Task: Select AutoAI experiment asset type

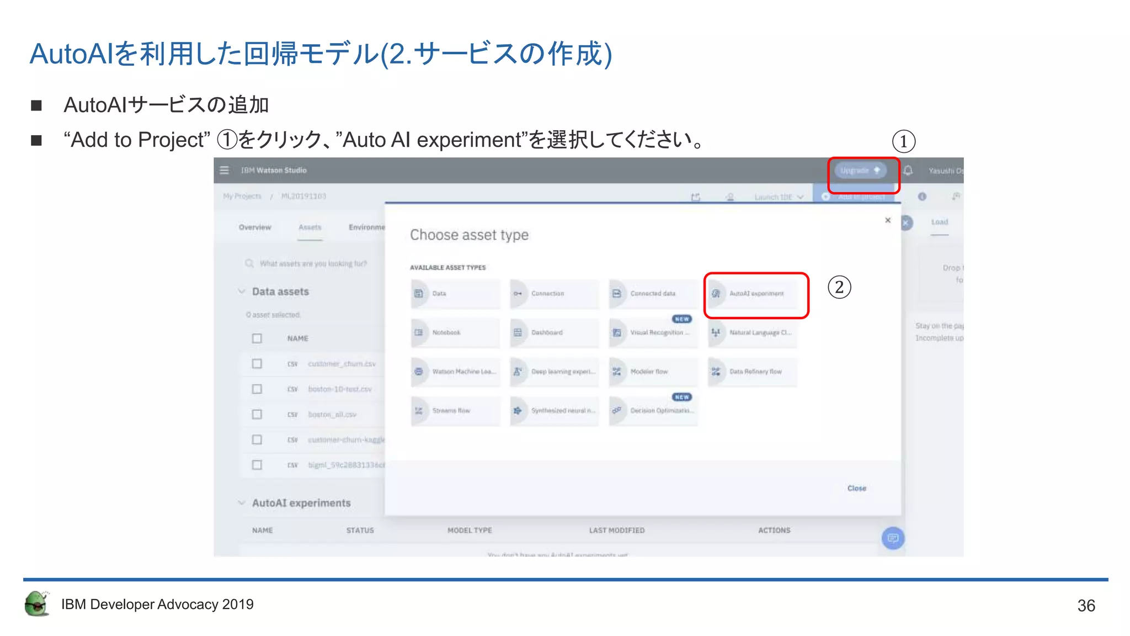Action: [x=753, y=294]
